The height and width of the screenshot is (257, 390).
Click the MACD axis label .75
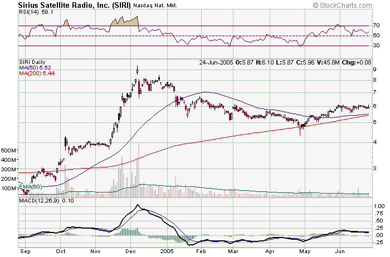point(379,214)
